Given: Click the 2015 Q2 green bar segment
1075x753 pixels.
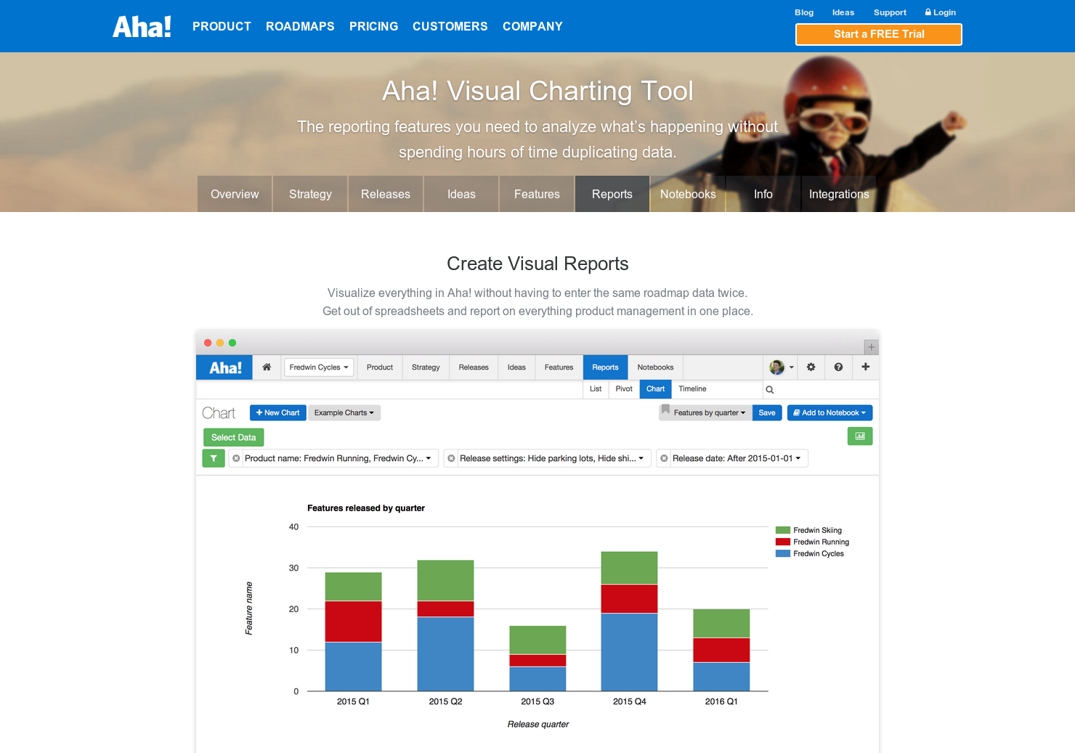Looking at the screenshot, I should point(446,580).
